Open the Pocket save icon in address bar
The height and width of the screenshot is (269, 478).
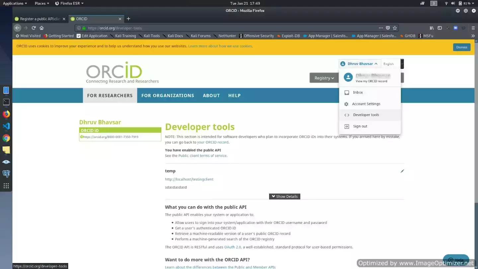click(388, 28)
